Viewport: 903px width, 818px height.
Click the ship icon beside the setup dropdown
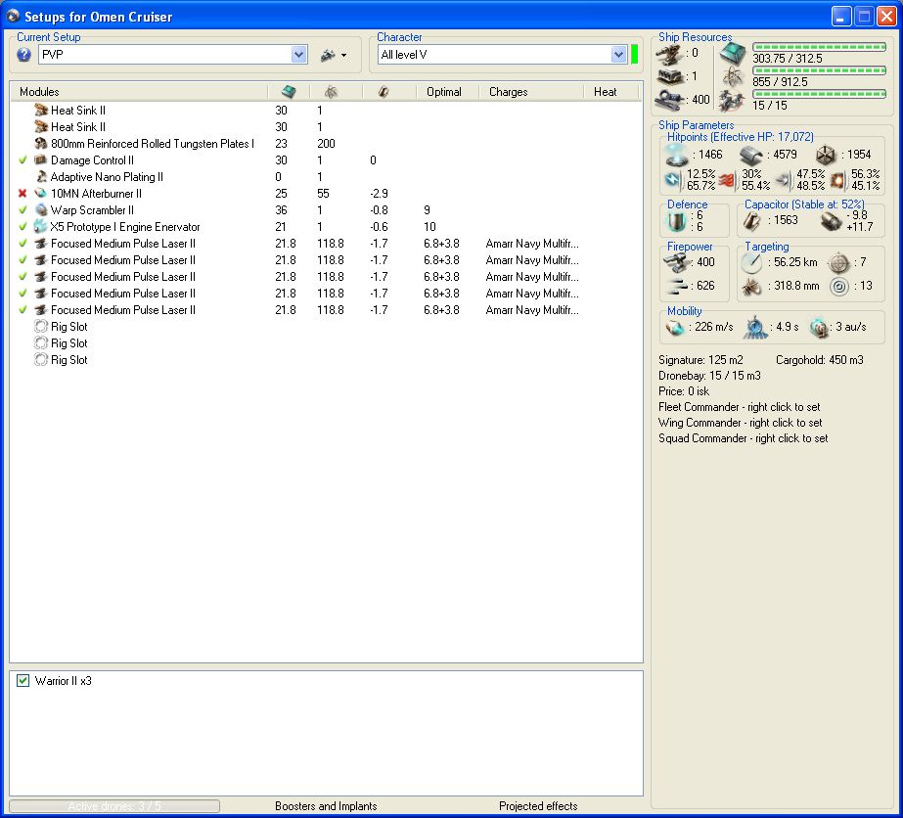click(329, 56)
